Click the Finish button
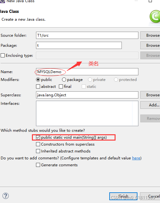The image size is (160, 203). pos(123,196)
